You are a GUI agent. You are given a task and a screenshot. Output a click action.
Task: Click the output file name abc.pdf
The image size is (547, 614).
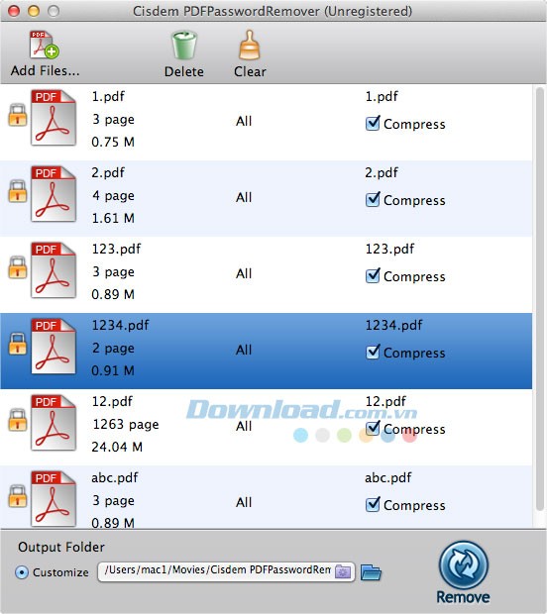(387, 477)
